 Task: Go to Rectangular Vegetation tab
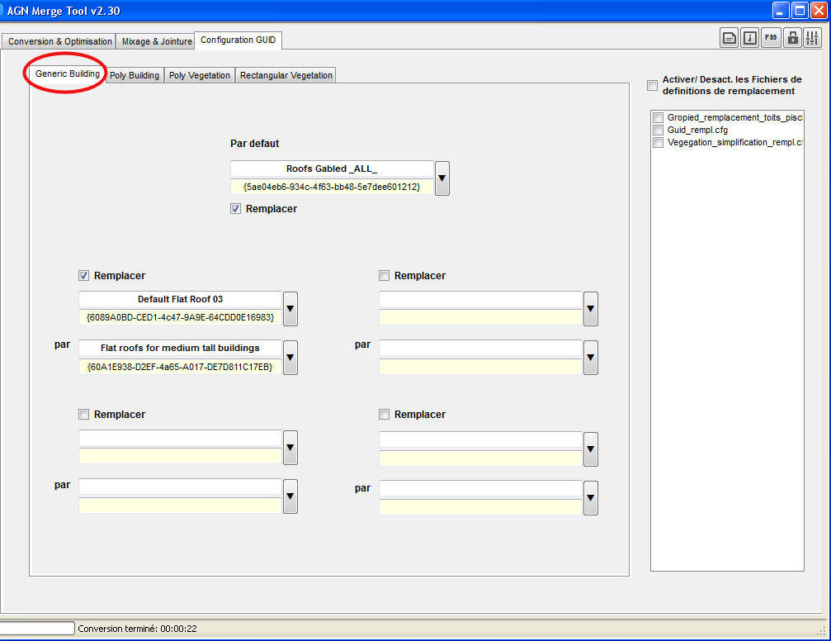(x=286, y=75)
